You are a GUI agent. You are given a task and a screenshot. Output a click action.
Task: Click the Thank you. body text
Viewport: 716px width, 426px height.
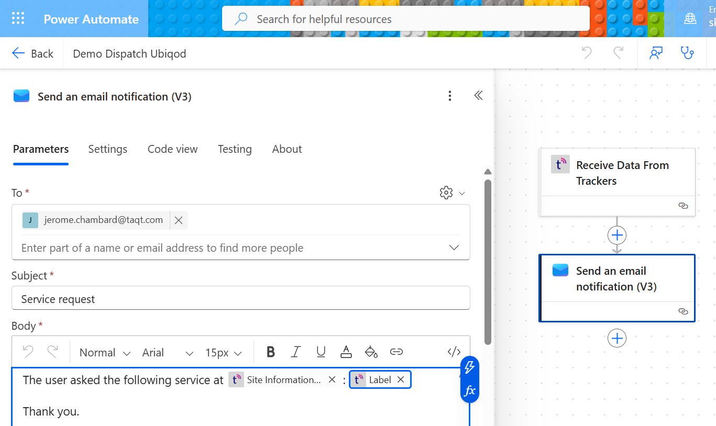coord(51,411)
